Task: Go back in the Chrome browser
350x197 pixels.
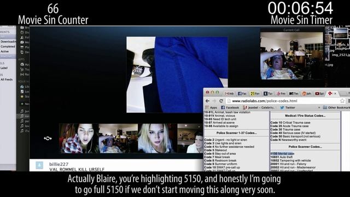Action: [207, 101]
